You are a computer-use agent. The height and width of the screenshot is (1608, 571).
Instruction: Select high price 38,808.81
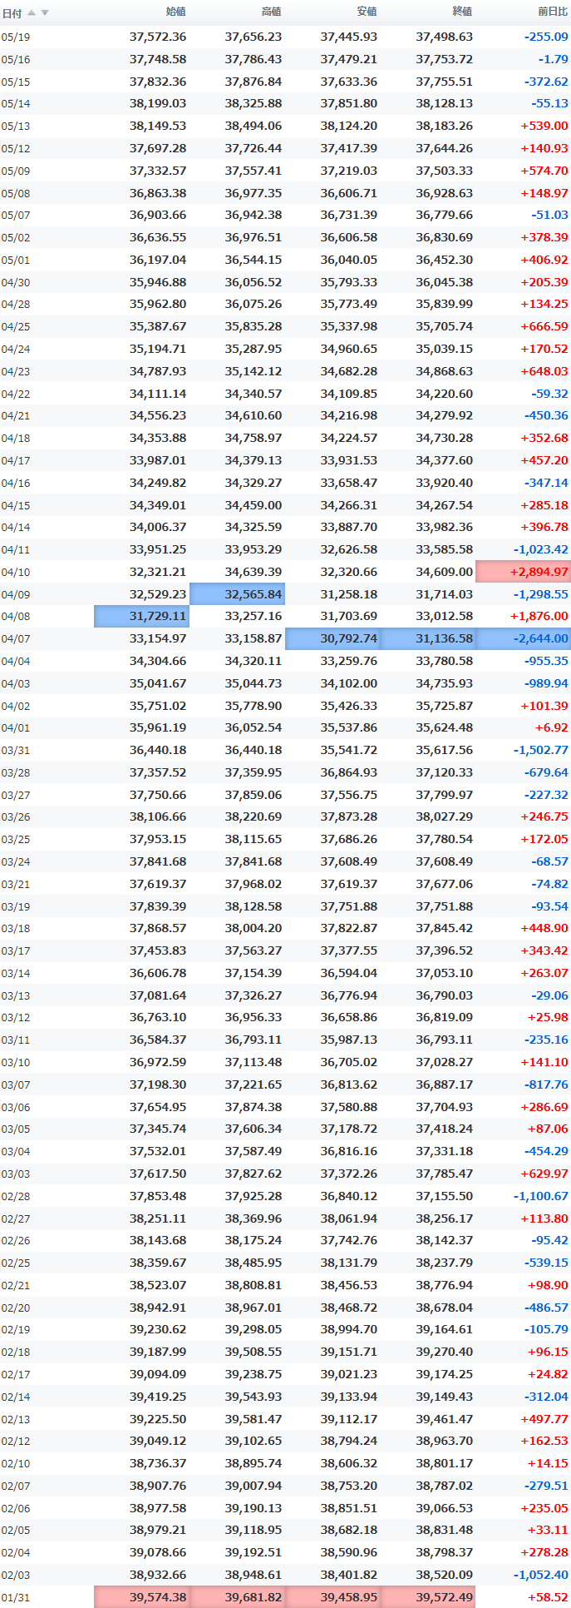click(x=254, y=1285)
